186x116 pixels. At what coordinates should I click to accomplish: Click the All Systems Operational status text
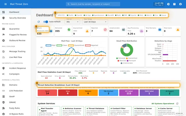click(163, 104)
